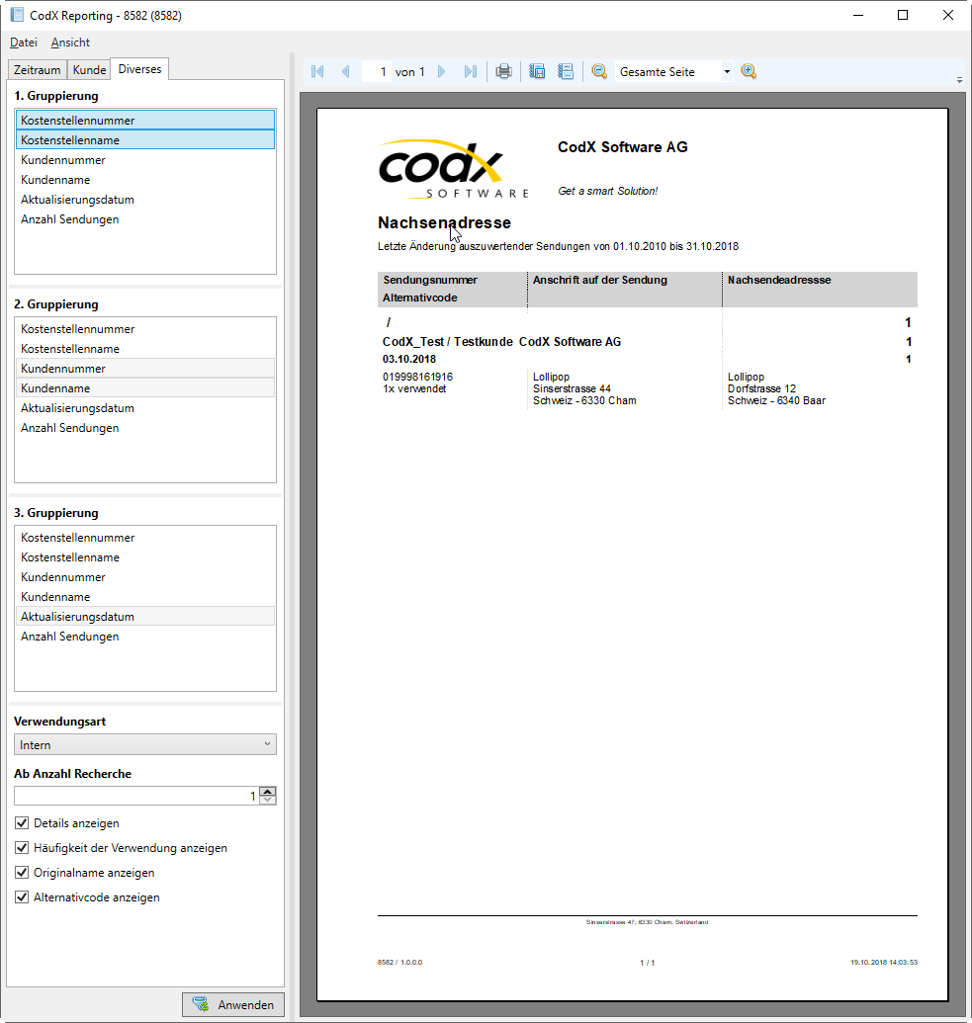Image resolution: width=972 pixels, height=1023 pixels.
Task: Zoom out with the minus magnifier icon
Action: (598, 71)
